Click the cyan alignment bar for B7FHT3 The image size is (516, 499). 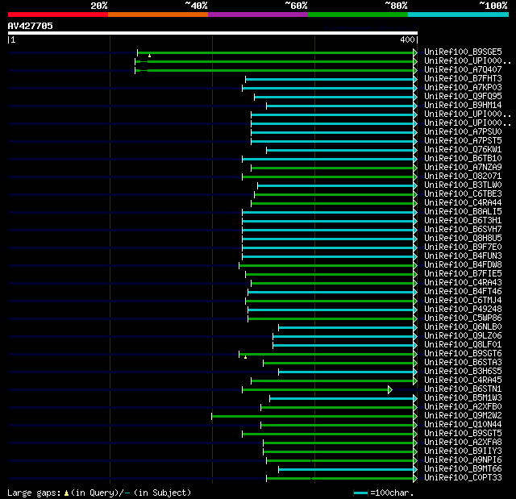(x=330, y=79)
